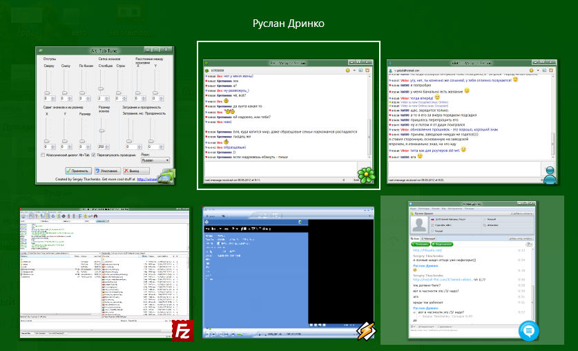The width and height of the screenshot is (578, 351).
Task: Click the green Позвонить call button
Action: coord(421,245)
